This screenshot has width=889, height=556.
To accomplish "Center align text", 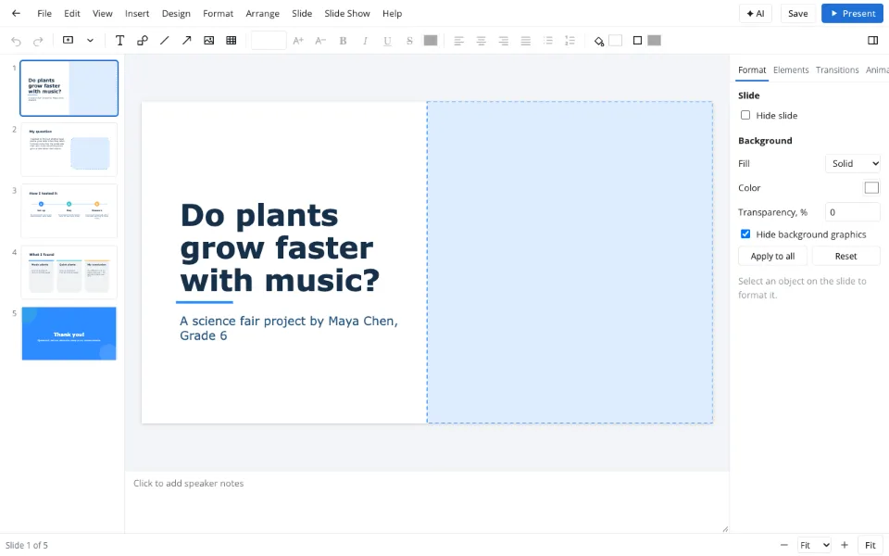I will [x=482, y=40].
